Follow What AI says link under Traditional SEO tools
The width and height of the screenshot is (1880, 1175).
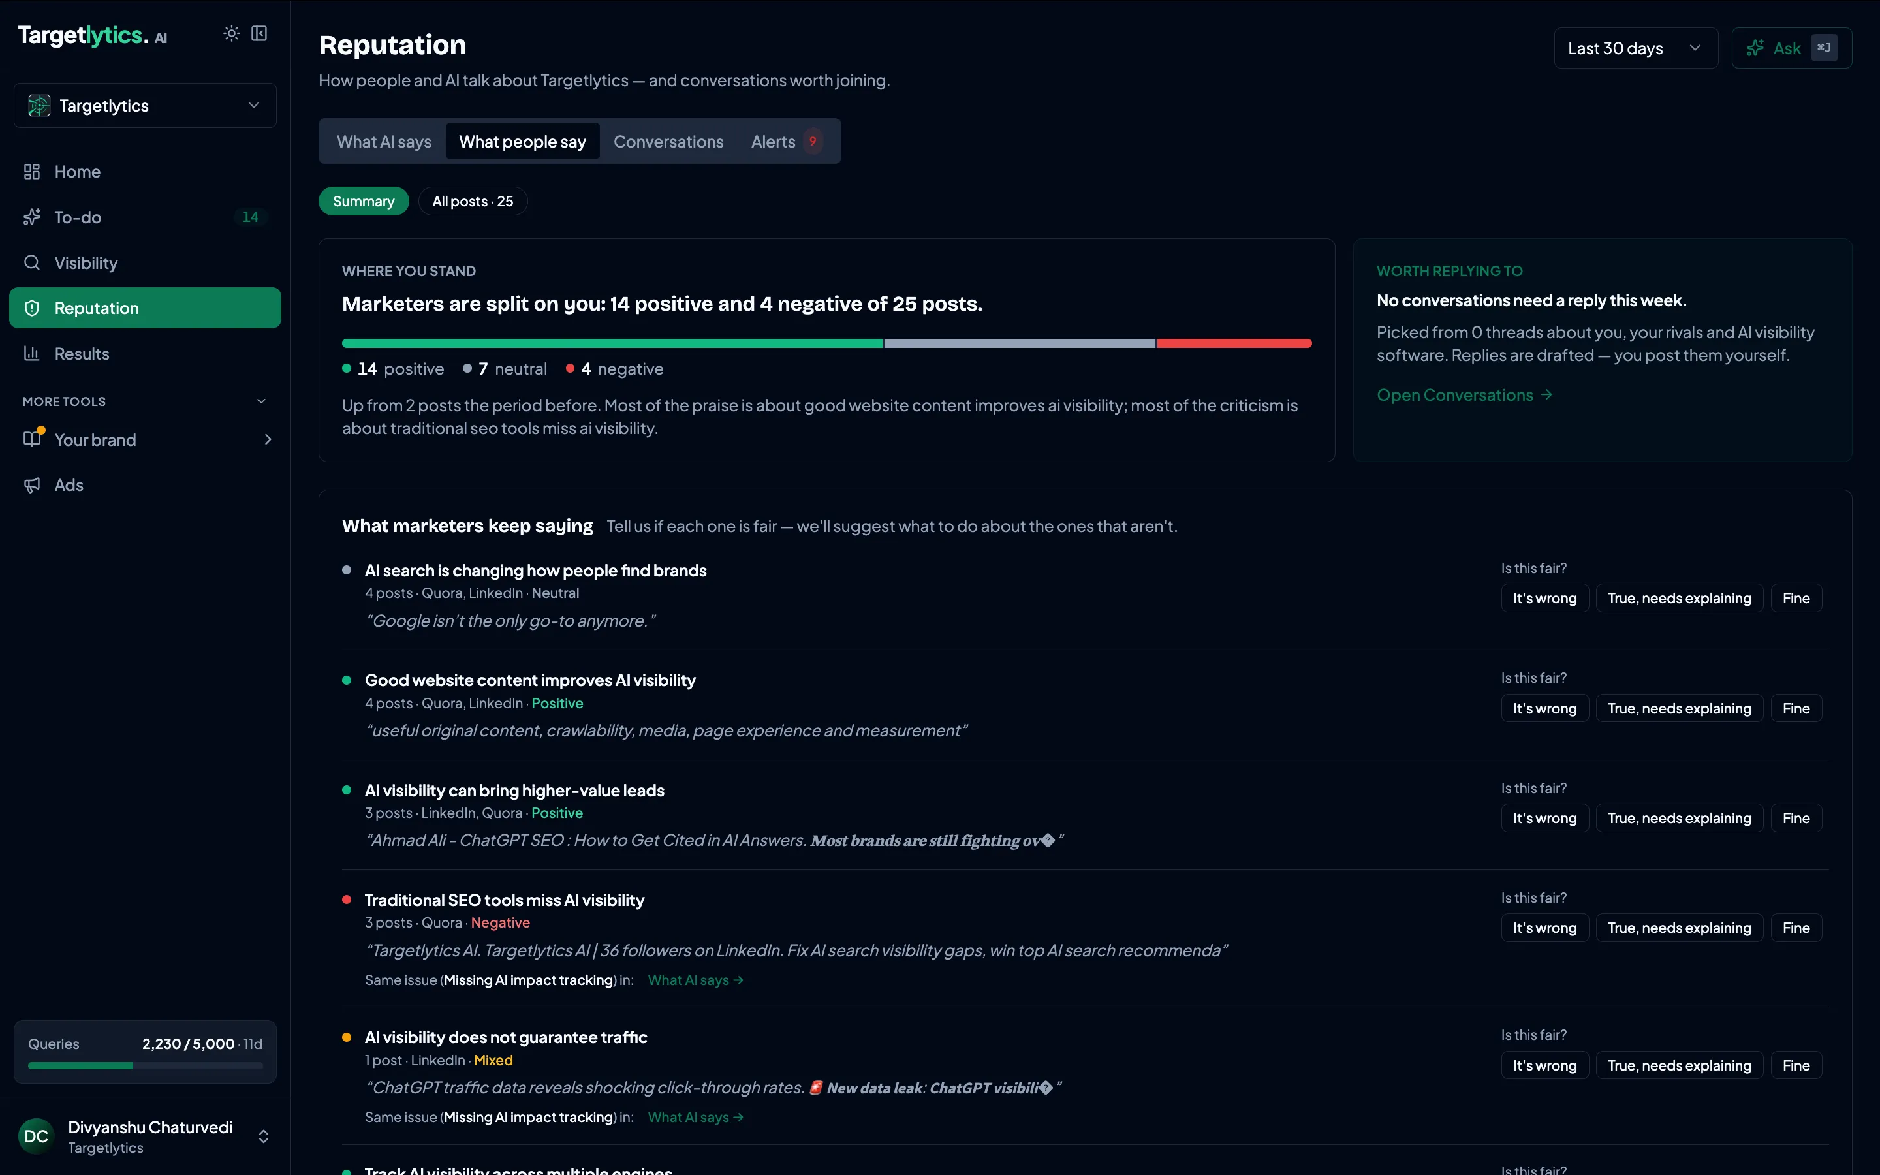[x=695, y=980]
